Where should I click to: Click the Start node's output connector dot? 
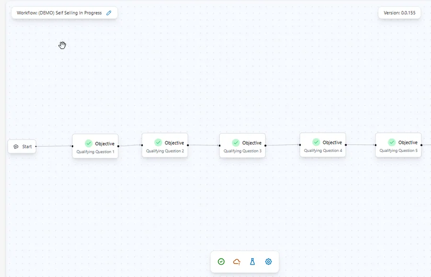(36, 146)
